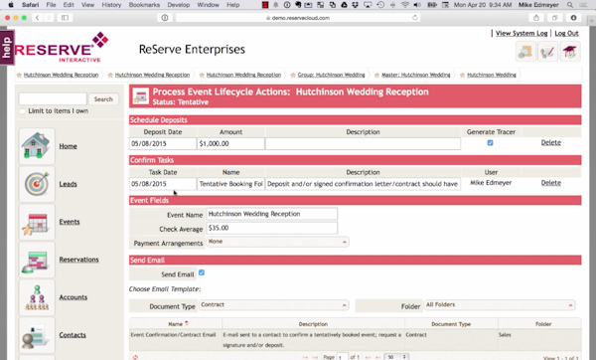596x360 pixels.
Task: Open the Leads target icon
Action: [x=37, y=184]
